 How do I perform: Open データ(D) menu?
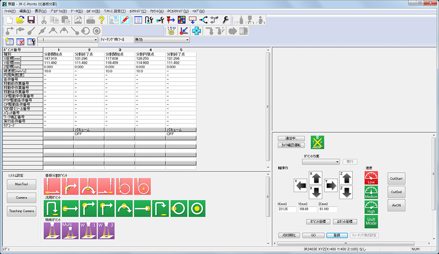coord(76,11)
